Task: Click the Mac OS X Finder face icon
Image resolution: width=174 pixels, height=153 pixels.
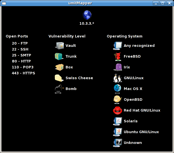Action: click(118, 89)
